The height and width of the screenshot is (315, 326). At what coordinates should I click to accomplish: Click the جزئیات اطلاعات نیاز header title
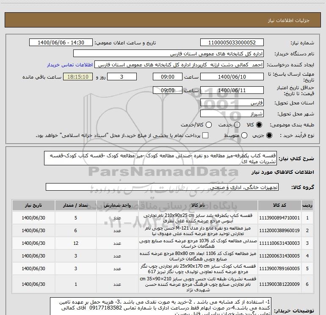click(x=289, y=20)
